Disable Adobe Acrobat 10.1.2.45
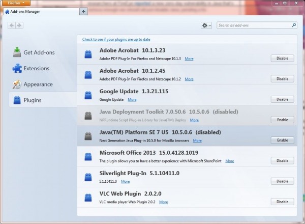Screen dimensions: 305x224 coord(283,79)
